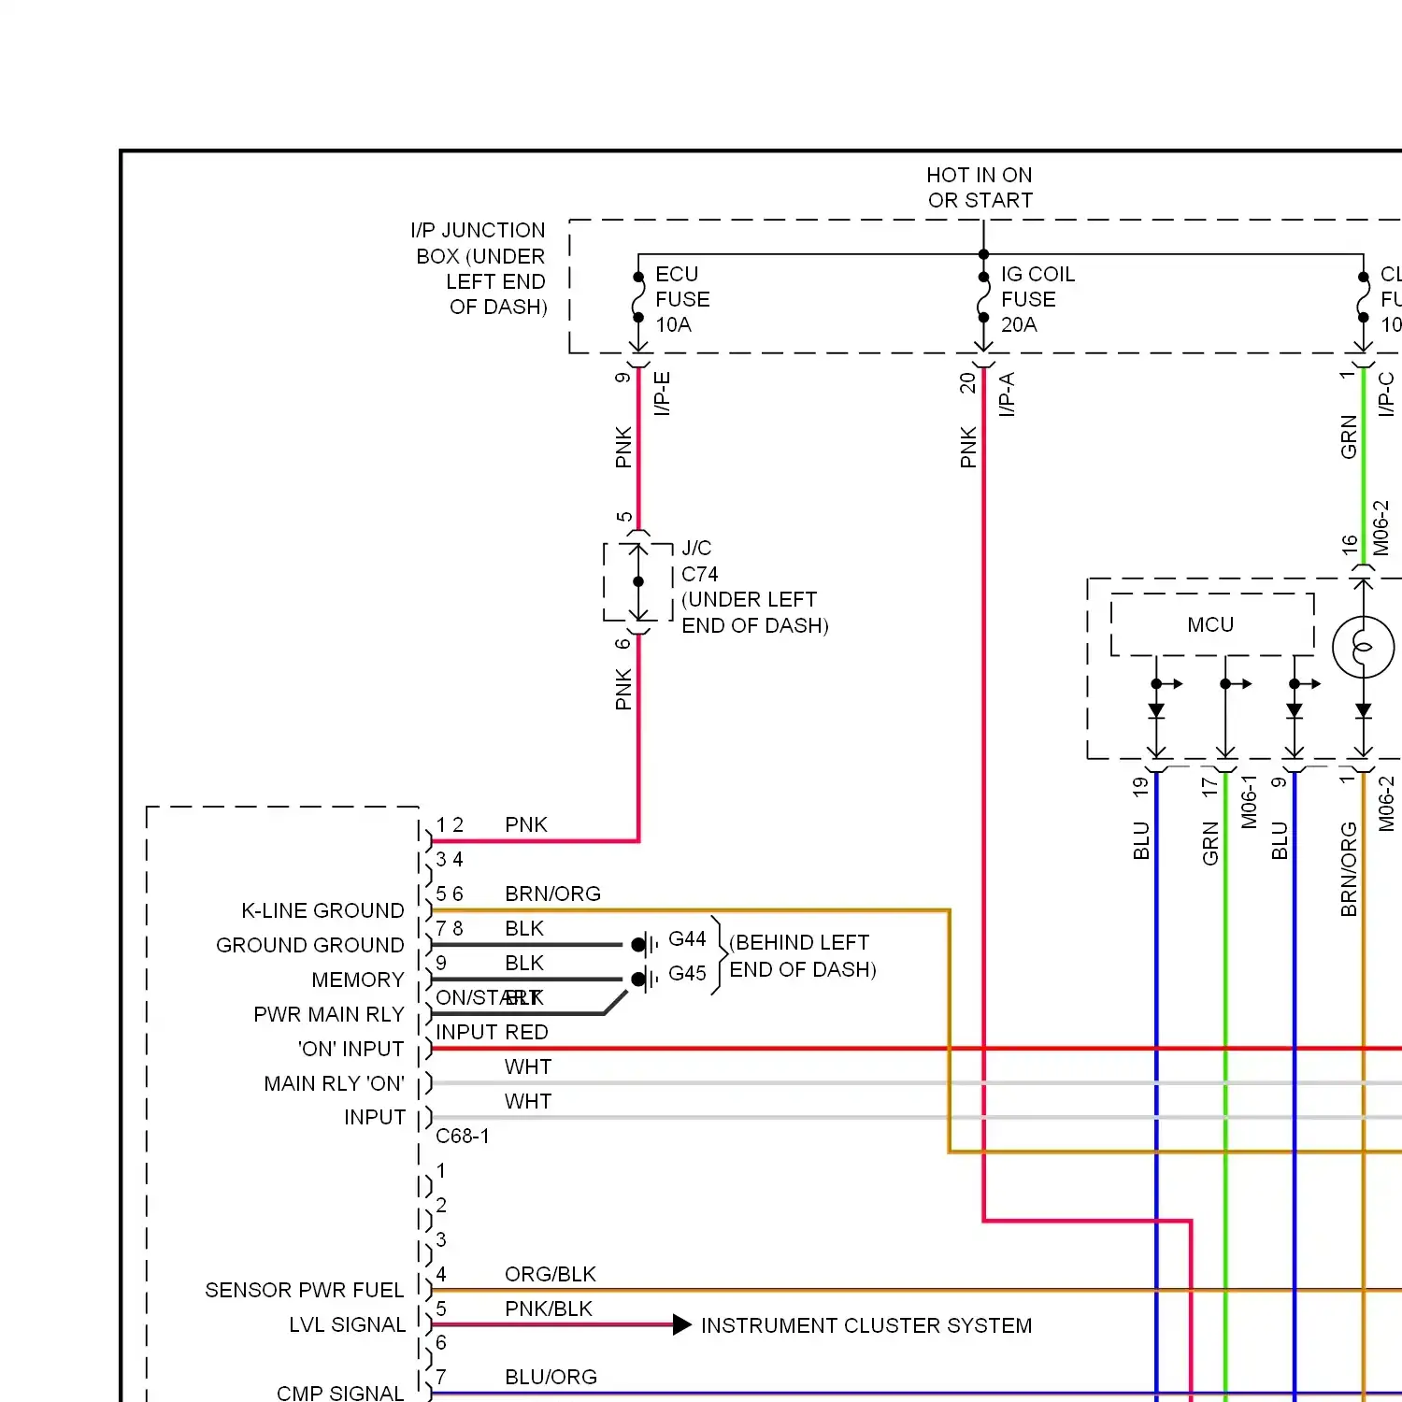Toggle the splice dot on IG COIL fuse line
This screenshot has width=1402, height=1402.
point(983,276)
